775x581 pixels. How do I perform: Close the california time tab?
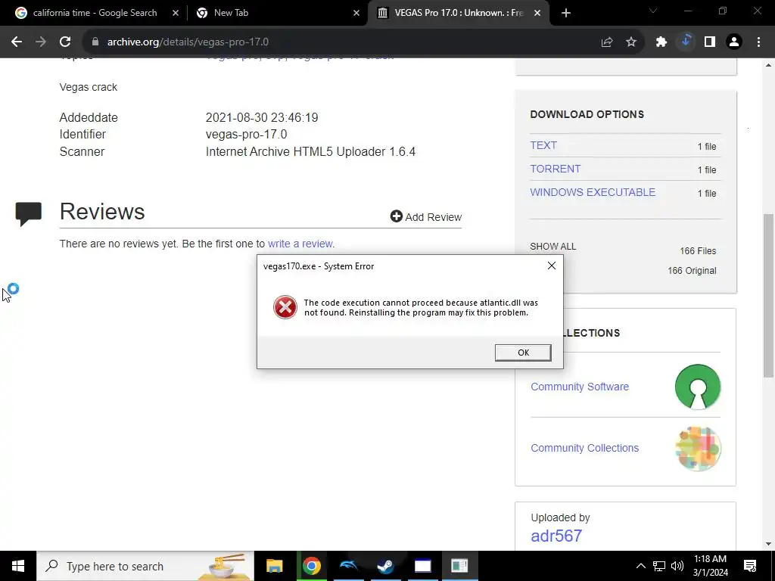[176, 14]
